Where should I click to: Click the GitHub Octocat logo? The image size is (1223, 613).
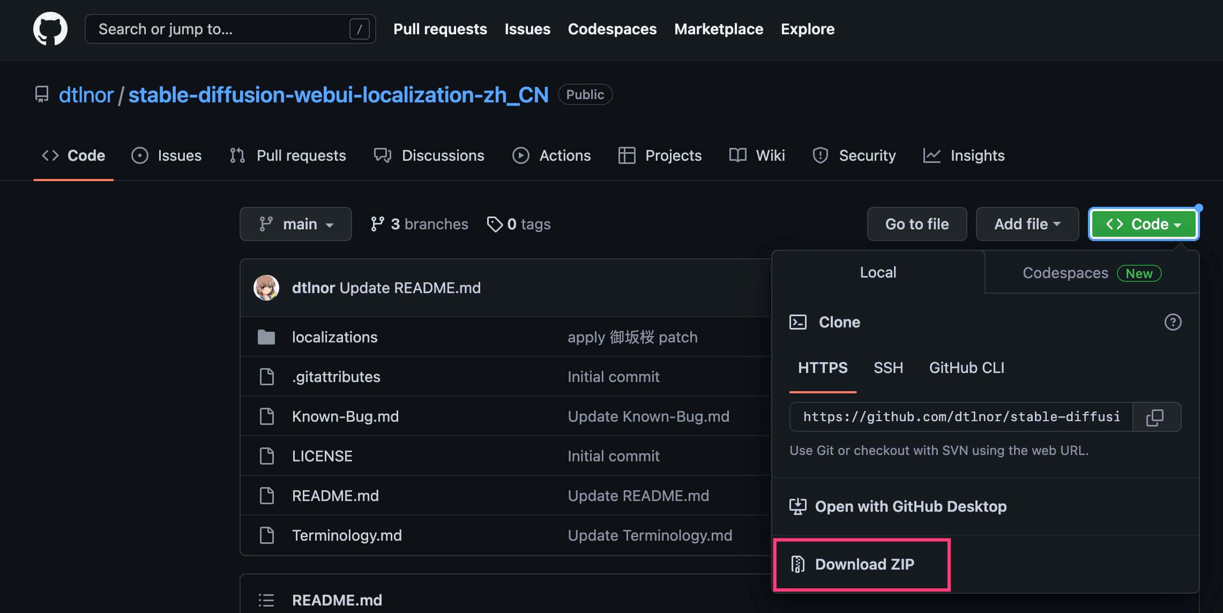[50, 29]
